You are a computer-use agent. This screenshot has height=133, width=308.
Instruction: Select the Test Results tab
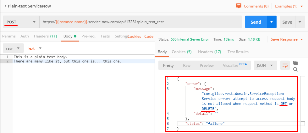click(x=238, y=52)
